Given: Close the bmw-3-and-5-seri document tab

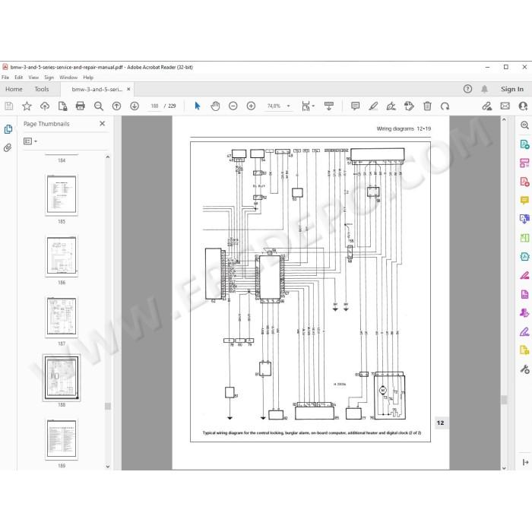Looking at the screenshot, I should coord(128,89).
